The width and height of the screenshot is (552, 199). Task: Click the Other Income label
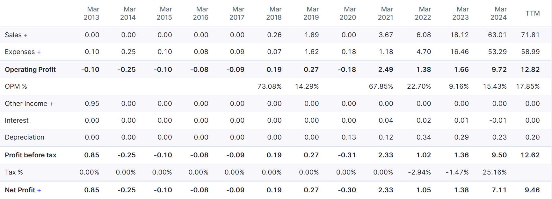click(26, 104)
